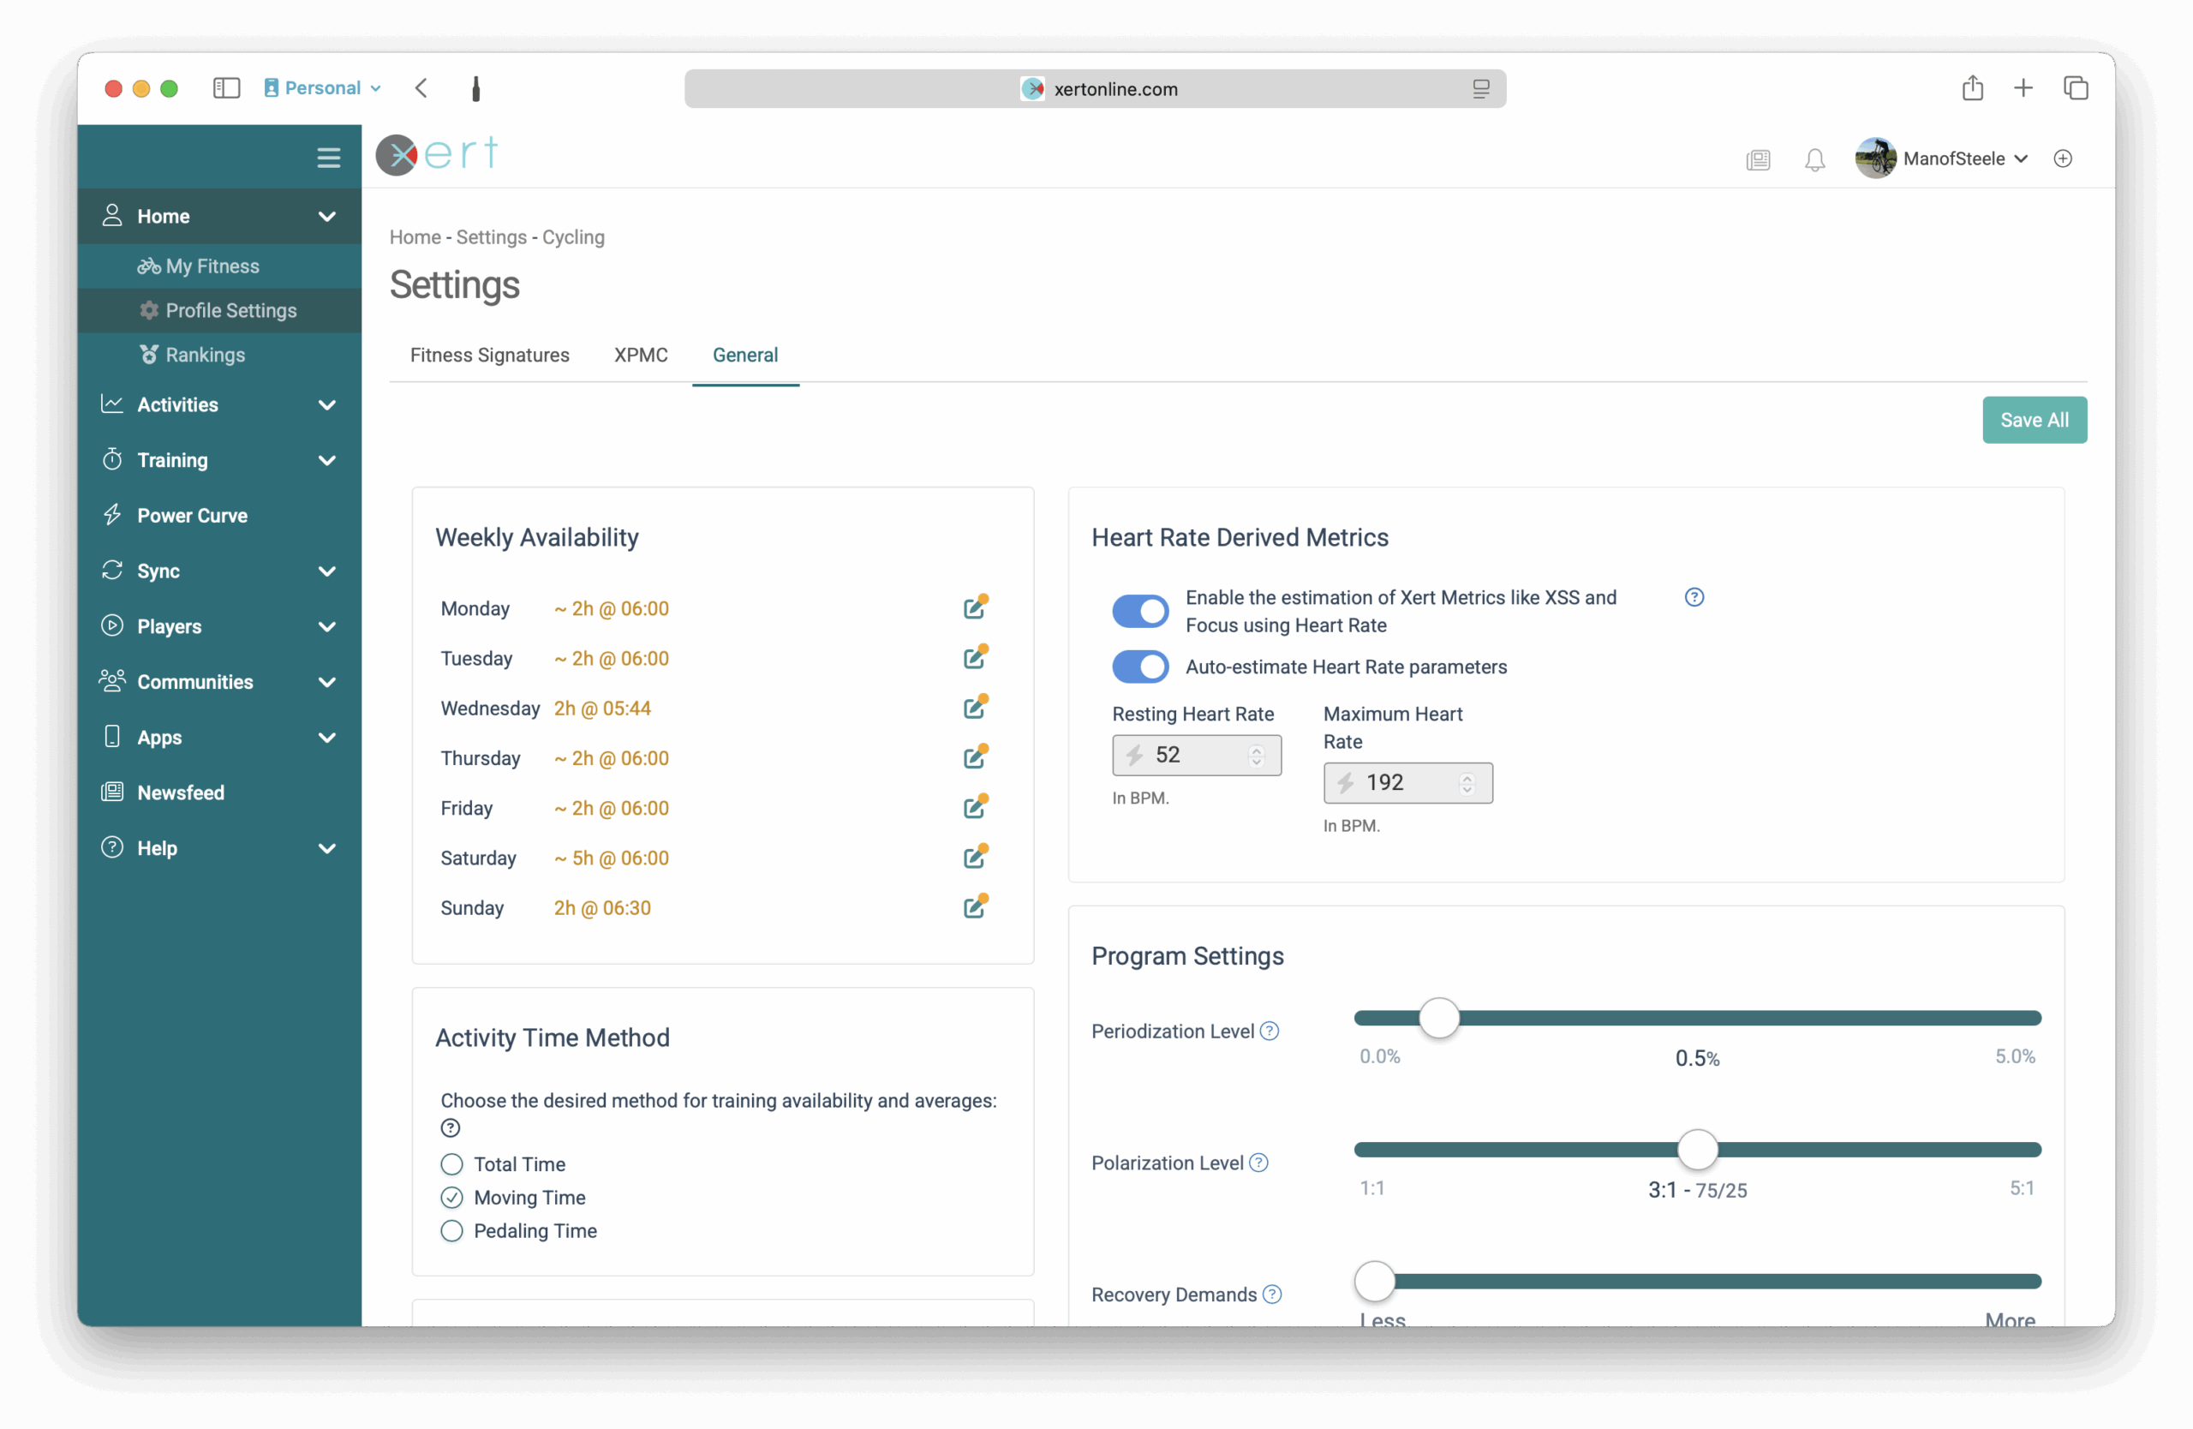Click the Safari share icon

tap(1972, 88)
